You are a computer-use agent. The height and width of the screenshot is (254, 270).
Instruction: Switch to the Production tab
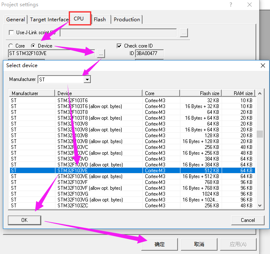127,19
